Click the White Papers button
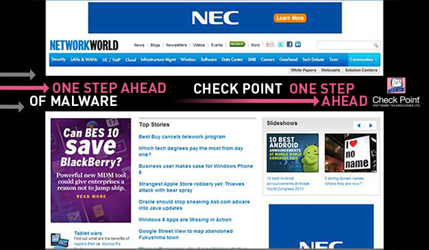Image resolution: width=429 pixels, height=250 pixels. [303, 70]
